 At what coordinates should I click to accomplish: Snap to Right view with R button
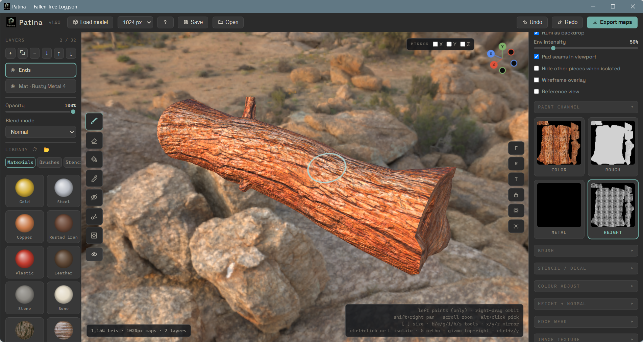click(x=516, y=164)
